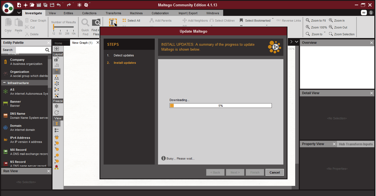The height and width of the screenshot is (196, 376).
Task: Click Zoom 100% in the ribbon
Action: point(316,27)
